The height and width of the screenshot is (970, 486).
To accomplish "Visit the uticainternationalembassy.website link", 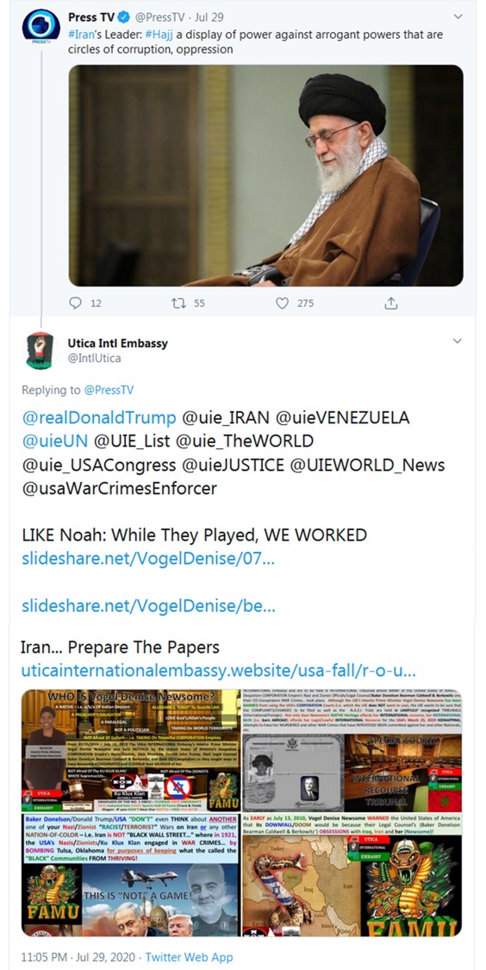I will [x=218, y=671].
